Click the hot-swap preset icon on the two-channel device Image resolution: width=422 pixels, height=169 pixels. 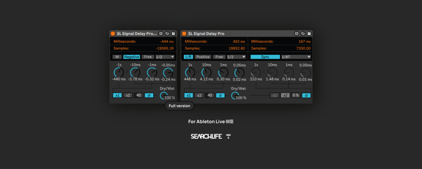[x=303, y=34]
